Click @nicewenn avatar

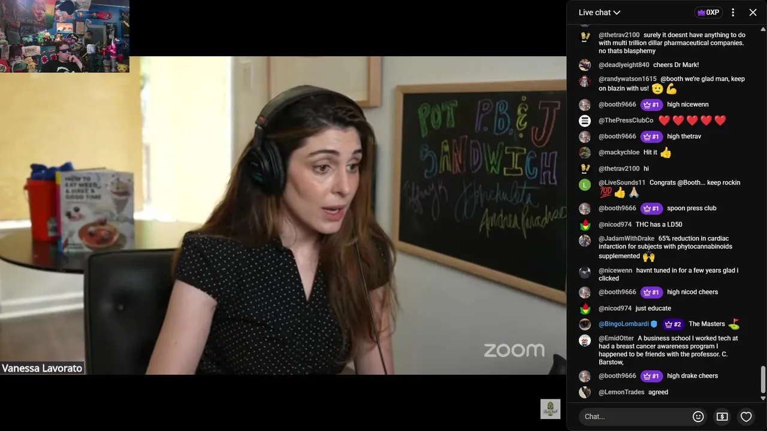coord(585,272)
